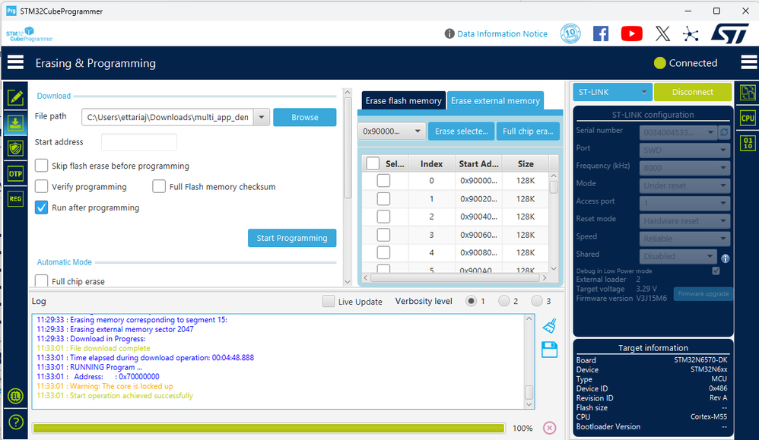
Task: Open the OTP panel icon
Action: 15,173
